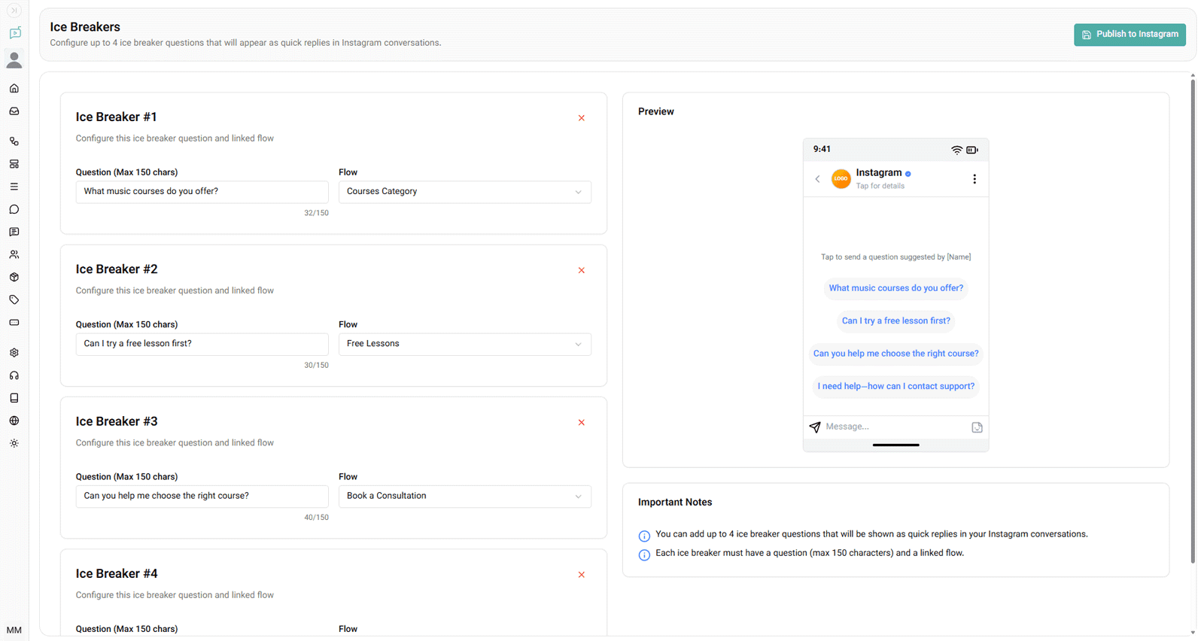Tap preview reply 'What music courses do you offer?'
Viewport: 1204px width, 641px height.
895,288
